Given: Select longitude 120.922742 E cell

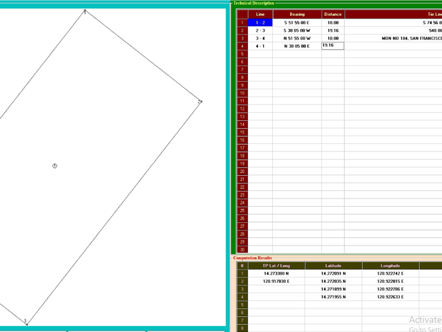Looking at the screenshot, I should (x=390, y=273).
